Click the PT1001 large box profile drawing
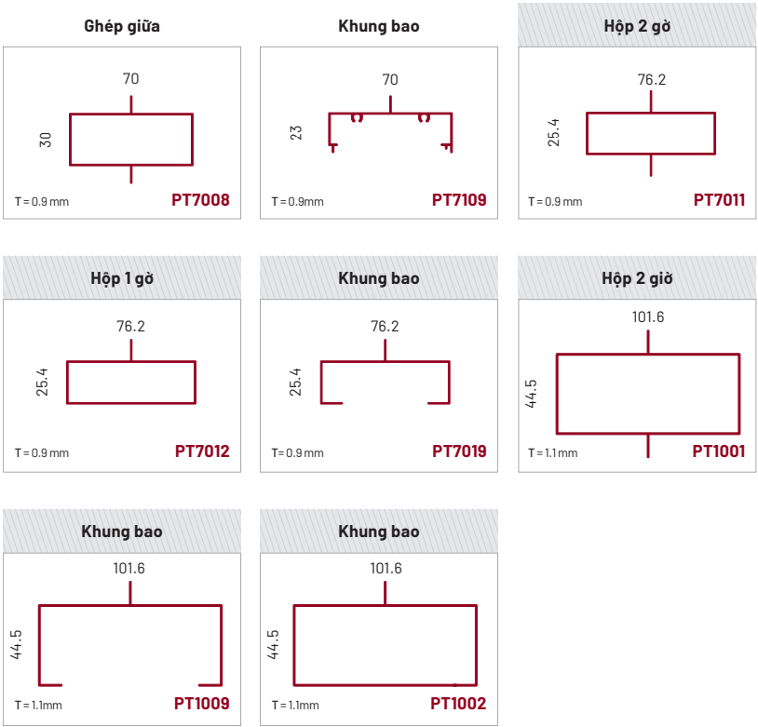 click(648, 394)
